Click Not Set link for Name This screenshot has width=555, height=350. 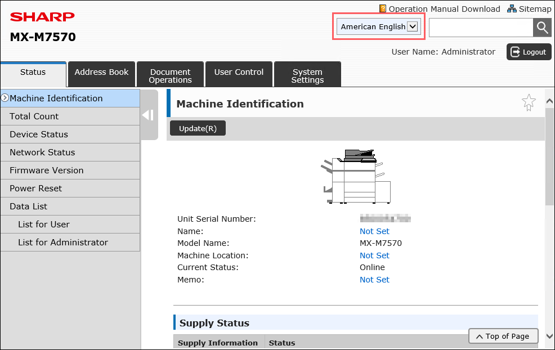tap(374, 231)
